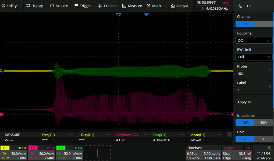Open the Utility gear menu
The image size is (274, 161).
point(3,6)
